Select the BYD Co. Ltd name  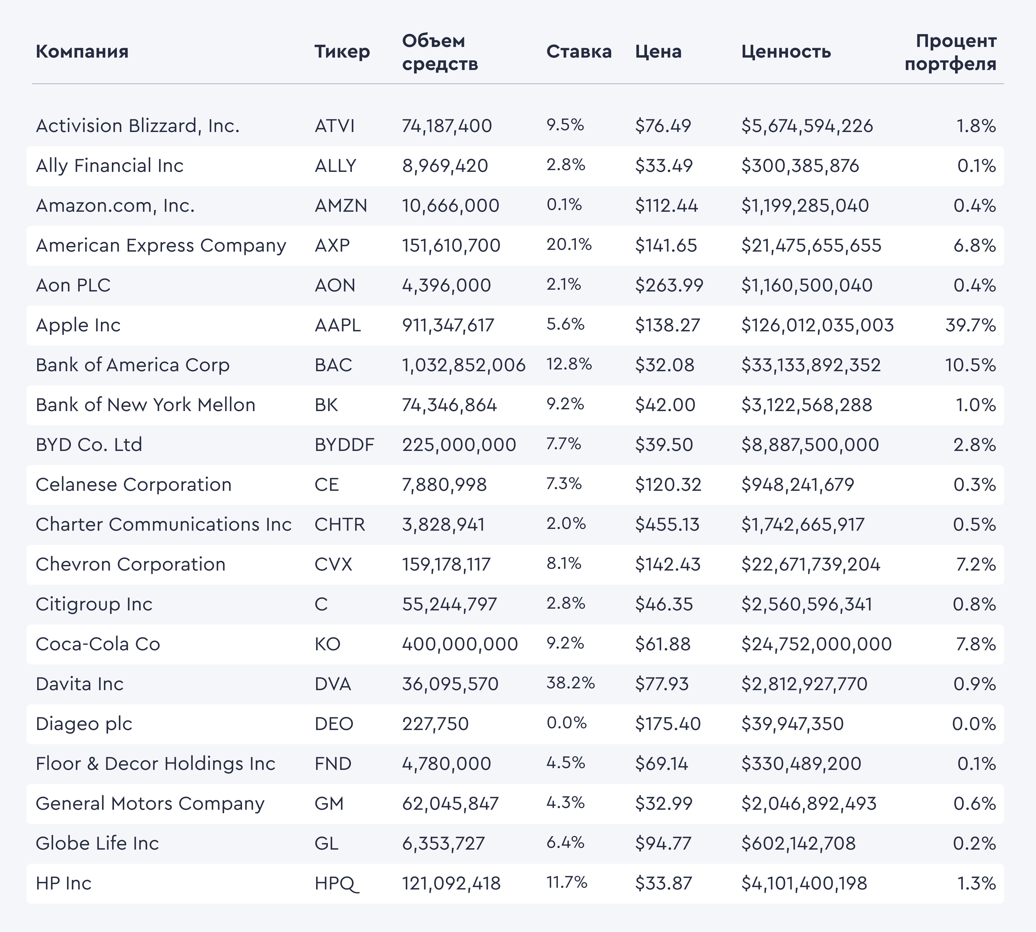tap(89, 444)
